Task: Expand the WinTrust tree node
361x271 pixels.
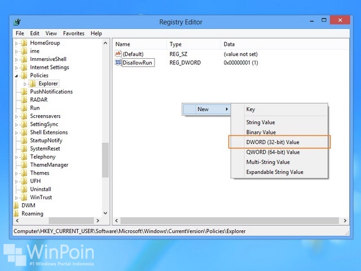Action: coord(16,198)
